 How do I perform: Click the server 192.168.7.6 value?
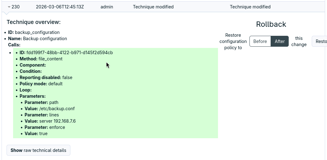coord(57,121)
